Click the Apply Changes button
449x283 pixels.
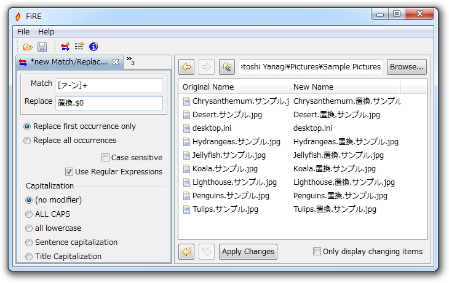(x=248, y=252)
